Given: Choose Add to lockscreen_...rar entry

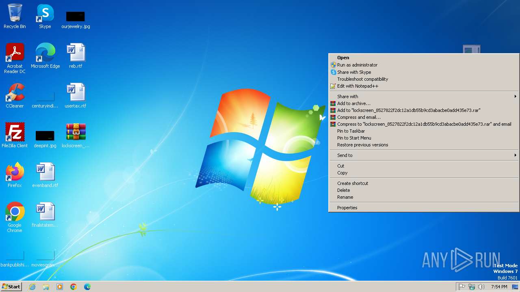Looking at the screenshot, I should 424,110.
